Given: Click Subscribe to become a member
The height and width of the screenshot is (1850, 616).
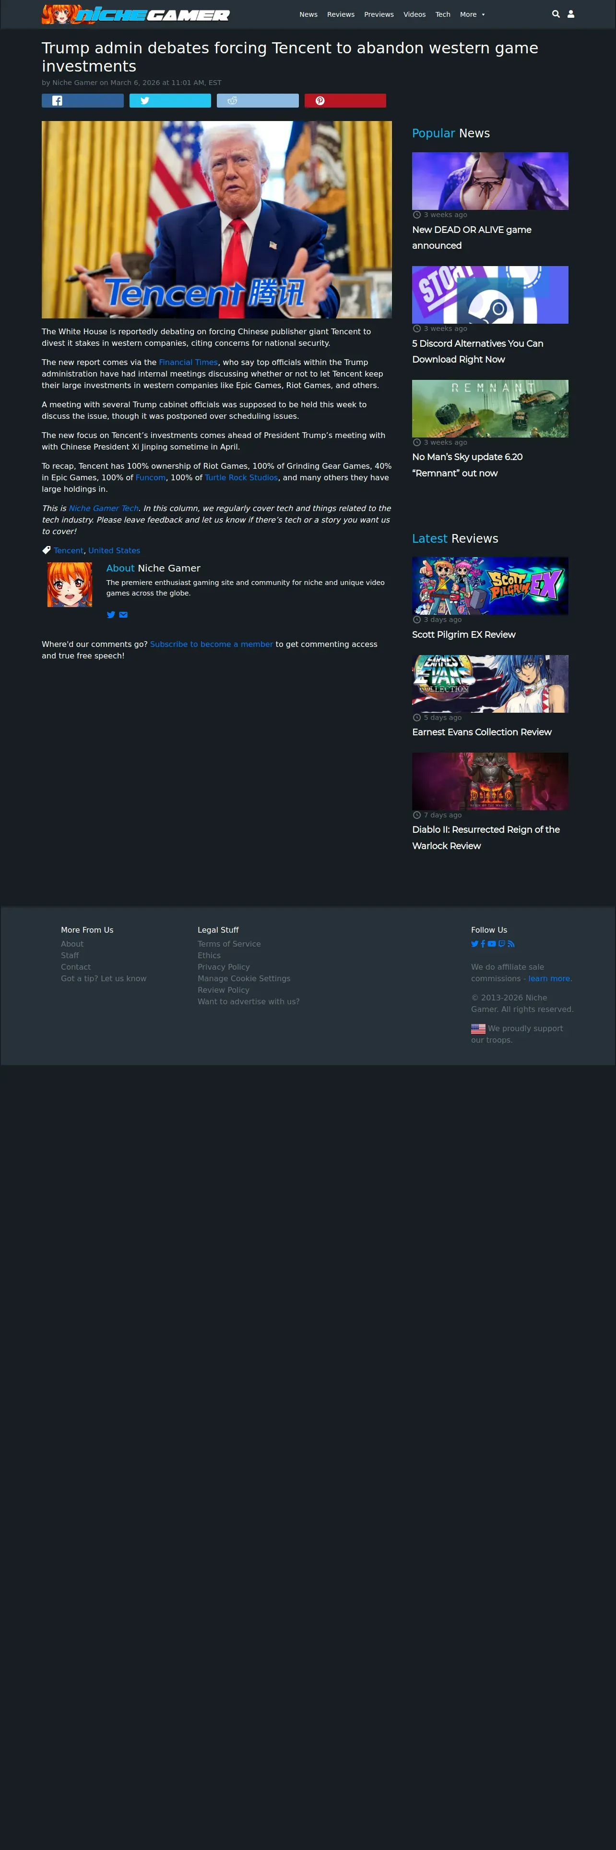Looking at the screenshot, I should (212, 644).
